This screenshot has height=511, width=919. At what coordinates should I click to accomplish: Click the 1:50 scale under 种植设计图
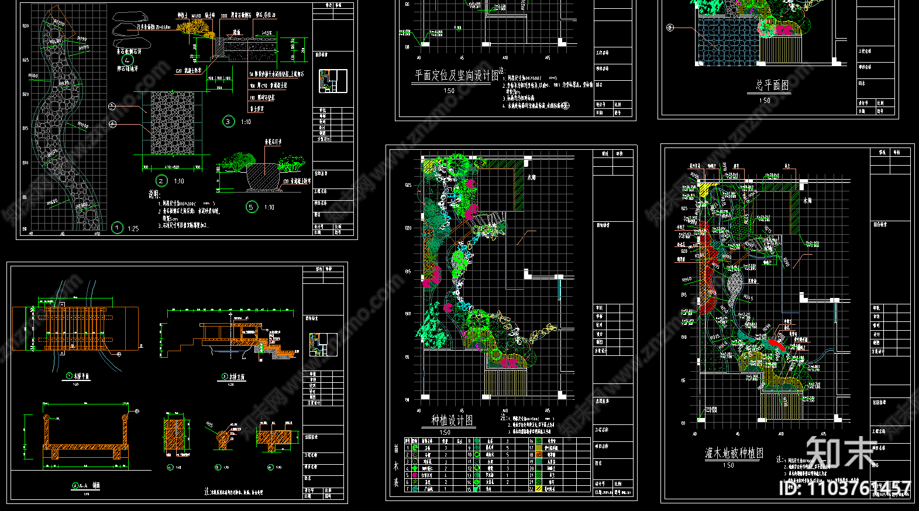(x=445, y=433)
